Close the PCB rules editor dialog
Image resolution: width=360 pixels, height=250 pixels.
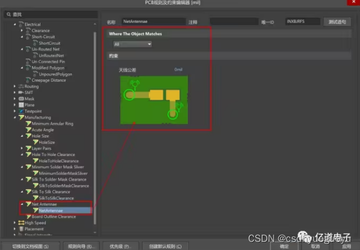(x=354, y=2)
